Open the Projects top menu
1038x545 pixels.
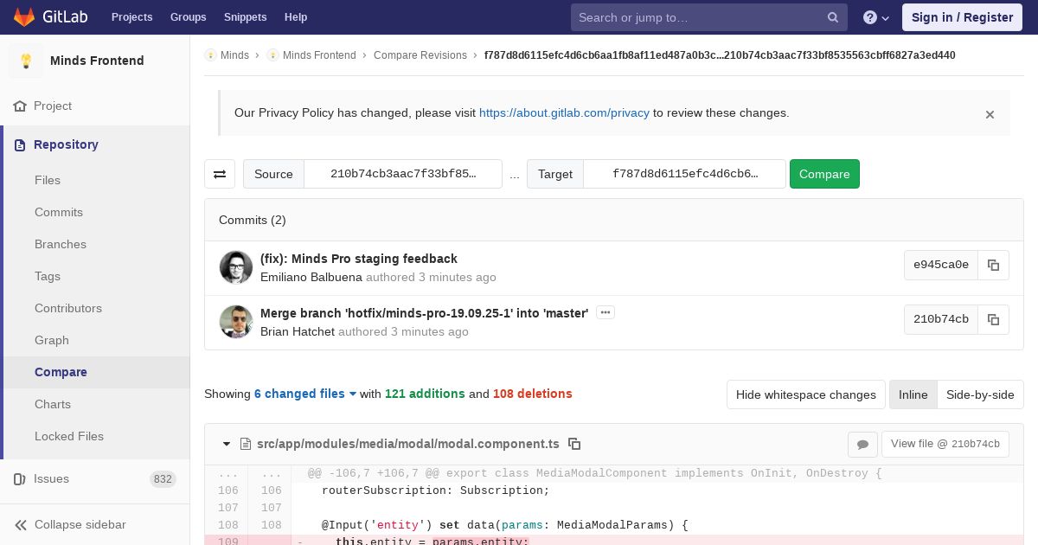[131, 17]
